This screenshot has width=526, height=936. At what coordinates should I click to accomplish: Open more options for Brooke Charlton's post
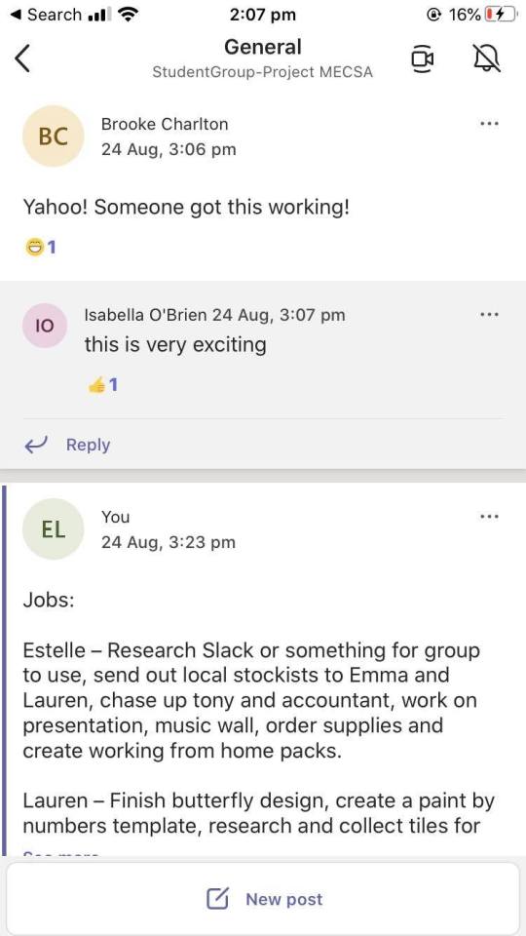click(x=489, y=124)
